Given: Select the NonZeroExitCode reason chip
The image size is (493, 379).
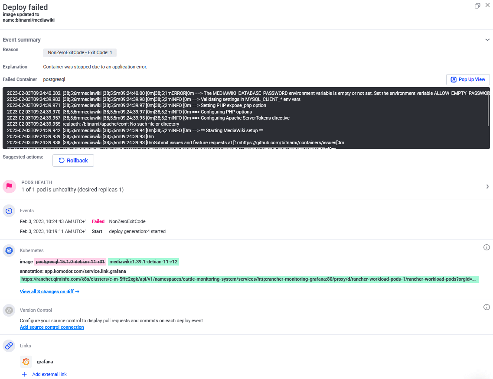Looking at the screenshot, I should [79, 52].
